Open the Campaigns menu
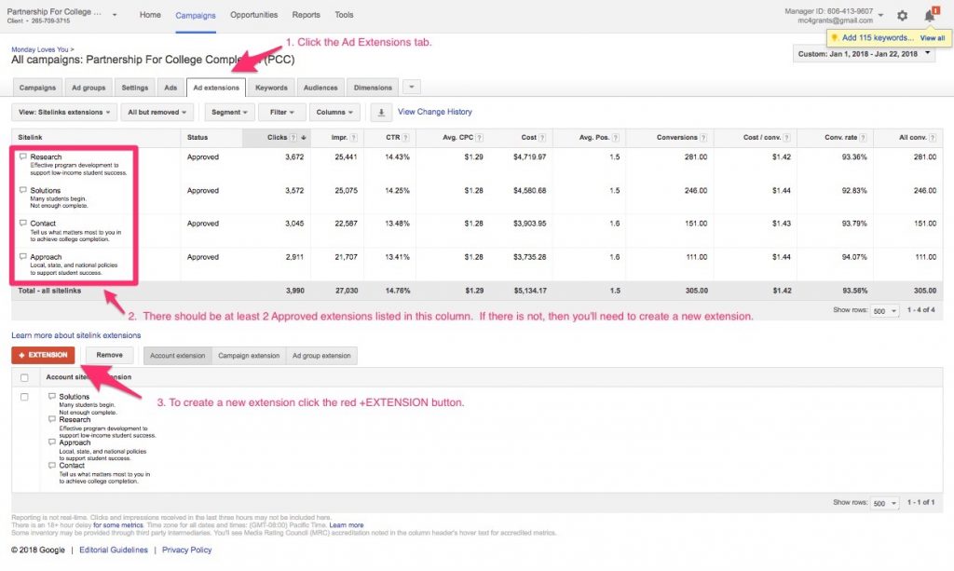 click(196, 15)
